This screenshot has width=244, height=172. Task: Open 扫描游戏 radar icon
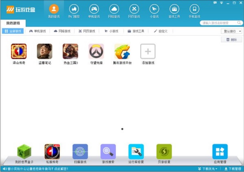coord(80,152)
